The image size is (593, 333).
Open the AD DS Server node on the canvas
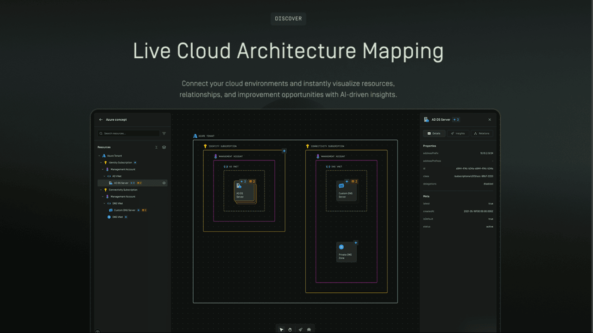point(244,191)
